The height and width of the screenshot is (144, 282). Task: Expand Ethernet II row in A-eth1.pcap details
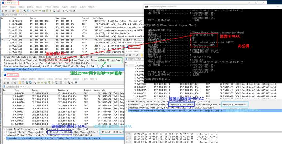click(4, 132)
